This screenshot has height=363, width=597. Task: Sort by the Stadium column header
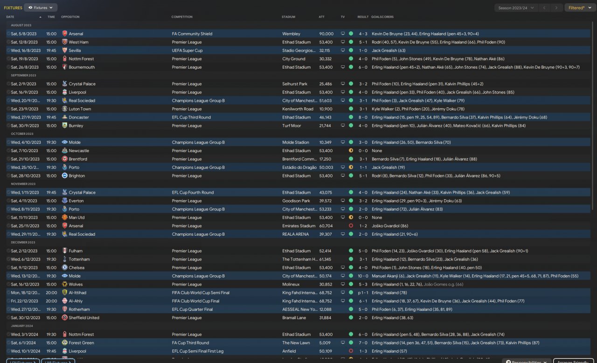tap(288, 17)
